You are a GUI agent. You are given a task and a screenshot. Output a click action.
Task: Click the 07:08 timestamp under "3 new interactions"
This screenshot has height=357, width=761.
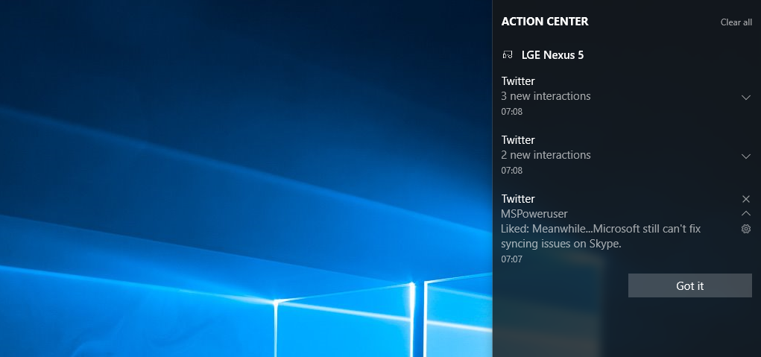coord(511,112)
